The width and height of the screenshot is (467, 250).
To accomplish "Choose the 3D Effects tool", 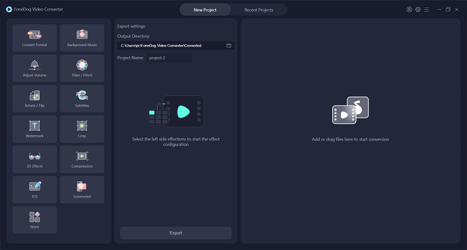I will [x=34, y=159].
